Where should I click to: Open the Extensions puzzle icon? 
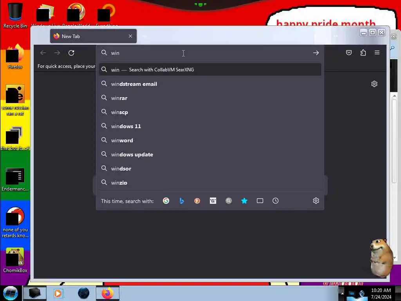[363, 53]
